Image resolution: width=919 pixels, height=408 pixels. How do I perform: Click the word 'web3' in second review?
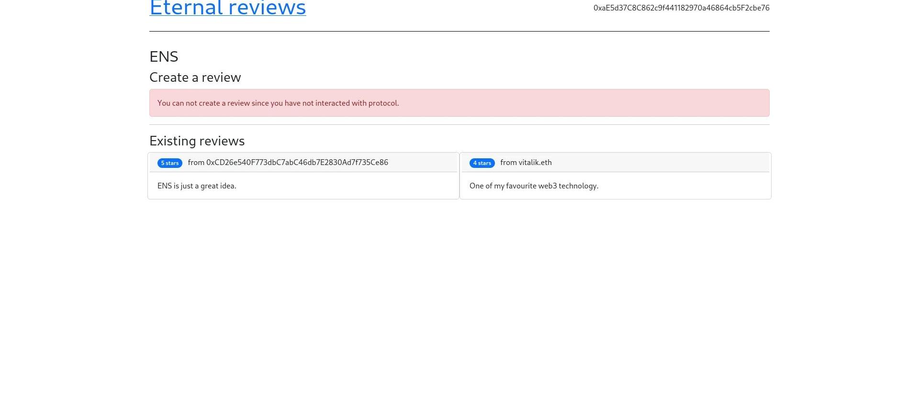(549, 186)
